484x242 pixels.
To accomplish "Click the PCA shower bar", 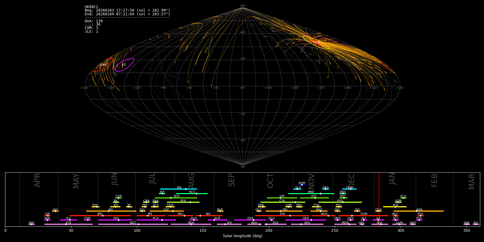I will 156,220.
